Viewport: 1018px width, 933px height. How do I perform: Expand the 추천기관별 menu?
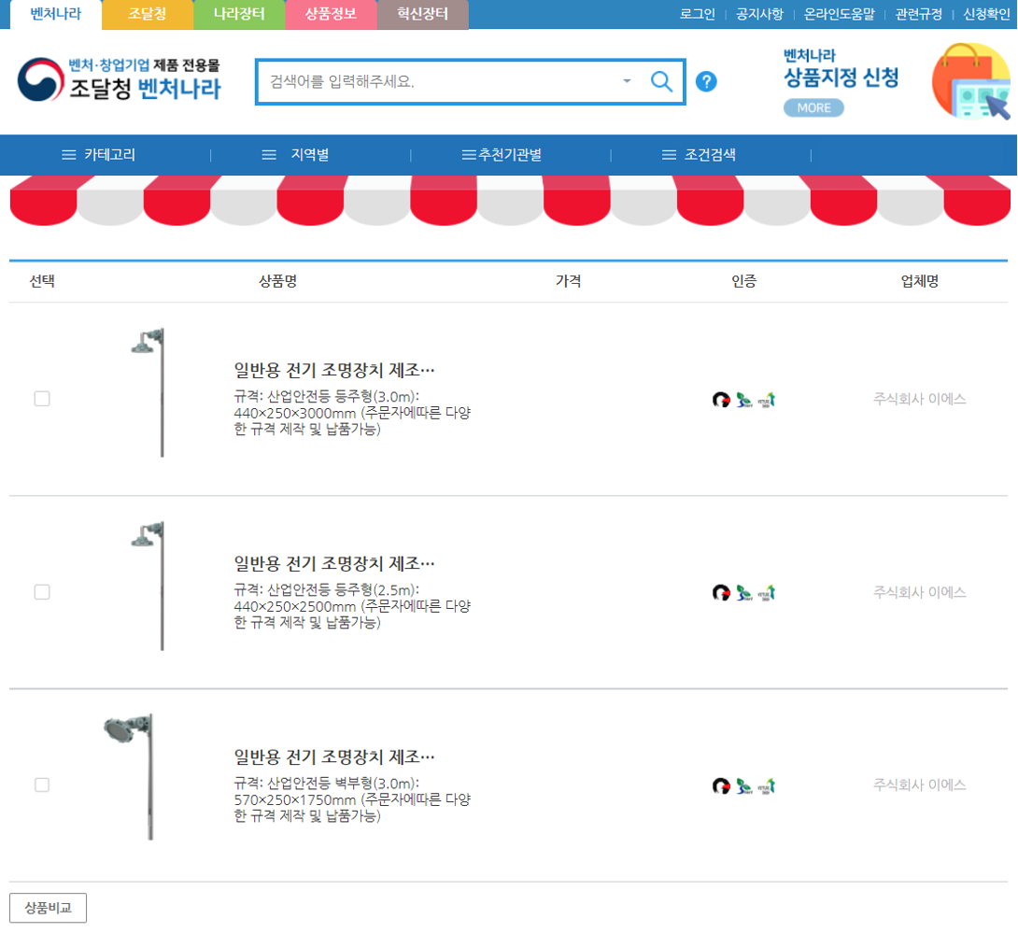click(x=502, y=154)
